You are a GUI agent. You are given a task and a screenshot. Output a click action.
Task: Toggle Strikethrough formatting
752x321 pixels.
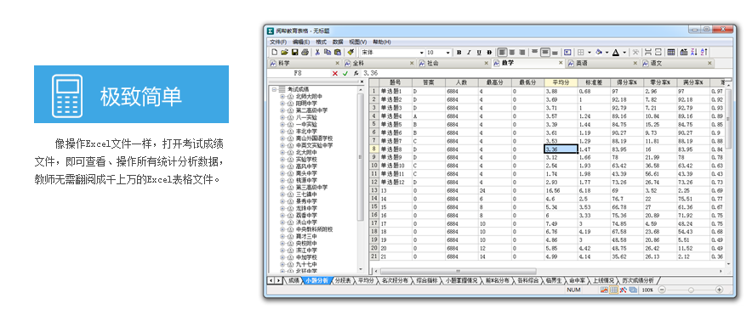(x=489, y=52)
